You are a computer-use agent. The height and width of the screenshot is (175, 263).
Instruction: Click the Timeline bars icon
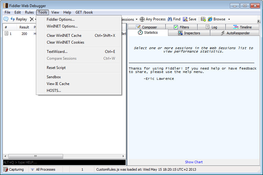[x=236, y=27]
